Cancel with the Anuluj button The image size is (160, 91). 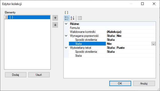[x=144, y=84]
